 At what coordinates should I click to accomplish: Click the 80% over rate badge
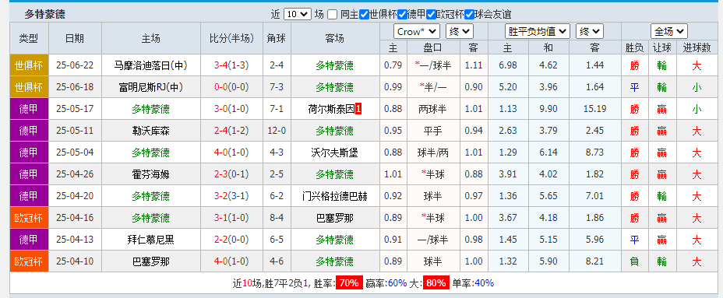(x=436, y=282)
